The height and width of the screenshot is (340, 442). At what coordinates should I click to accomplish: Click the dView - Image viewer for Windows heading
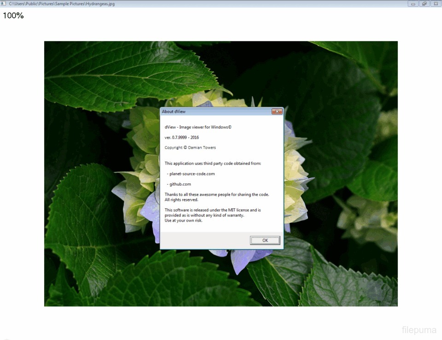(x=198, y=127)
